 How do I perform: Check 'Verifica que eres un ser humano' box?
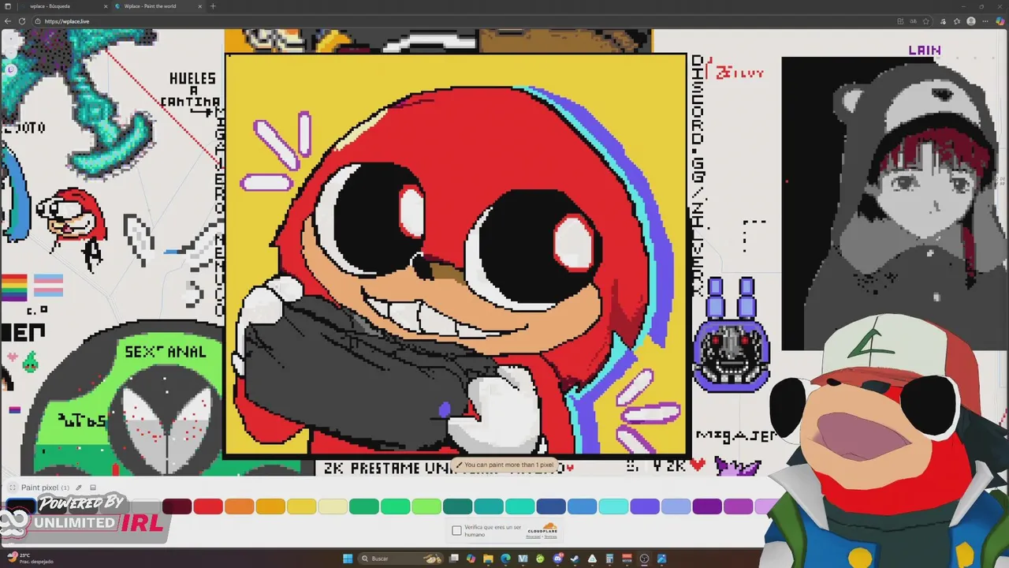coord(456,530)
